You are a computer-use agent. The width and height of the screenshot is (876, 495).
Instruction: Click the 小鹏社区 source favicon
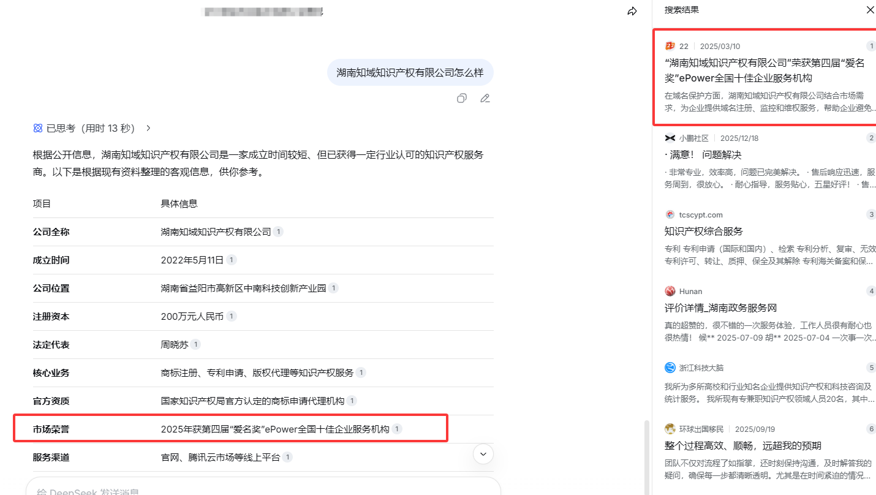coord(670,138)
